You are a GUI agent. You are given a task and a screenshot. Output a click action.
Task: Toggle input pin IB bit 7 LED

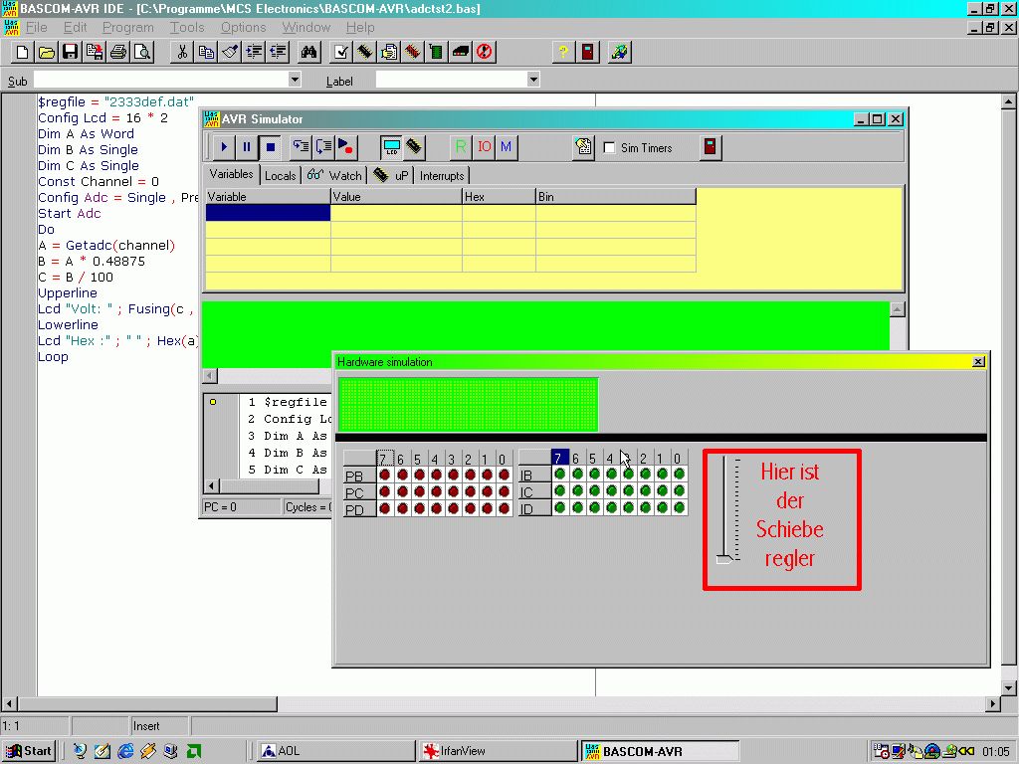pyautogui.click(x=560, y=475)
